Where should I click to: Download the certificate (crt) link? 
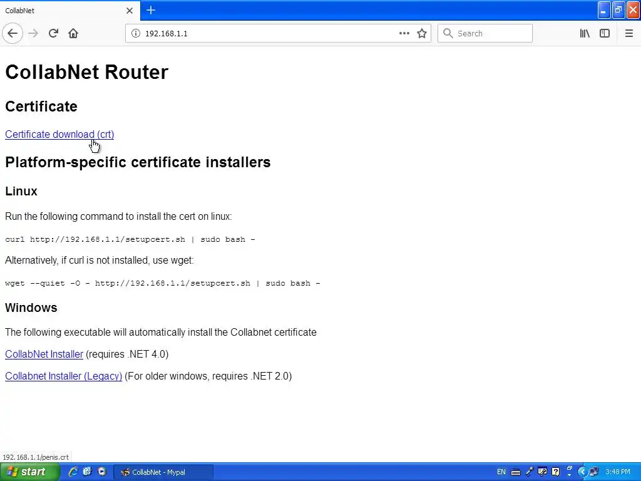[59, 134]
